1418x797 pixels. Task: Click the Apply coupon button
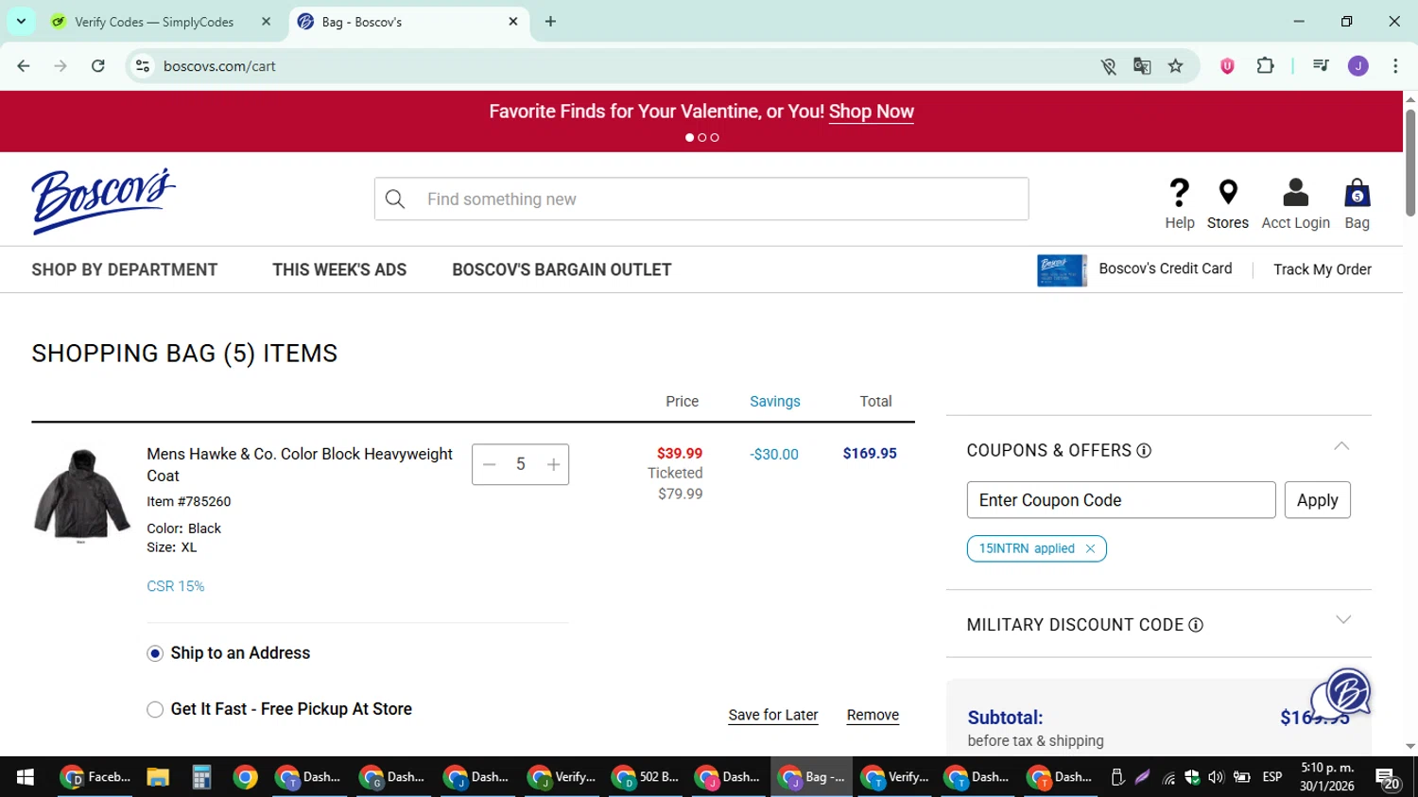tap(1318, 500)
